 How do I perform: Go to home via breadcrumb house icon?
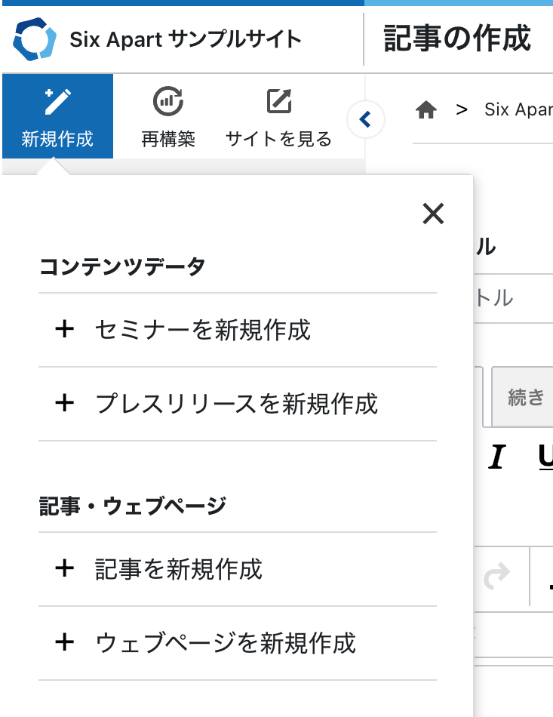pos(426,110)
